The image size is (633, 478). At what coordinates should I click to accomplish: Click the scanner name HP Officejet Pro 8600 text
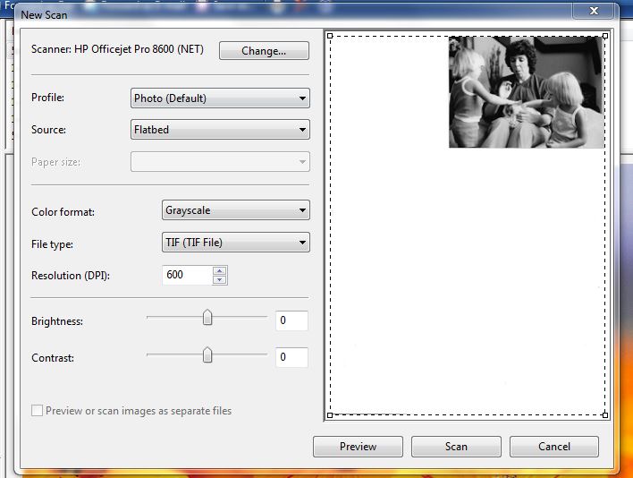click(139, 49)
